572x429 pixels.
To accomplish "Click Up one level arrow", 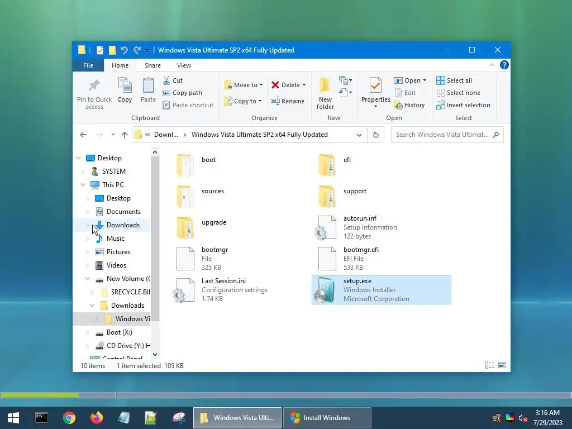I will (125, 135).
